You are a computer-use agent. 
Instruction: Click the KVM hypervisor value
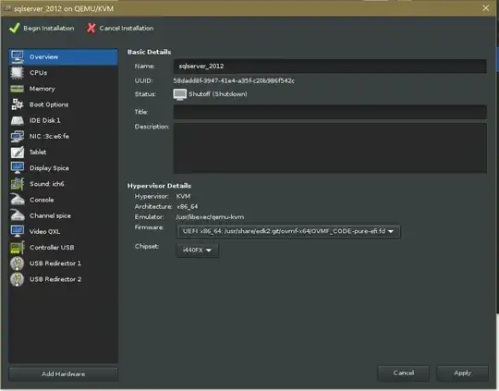(x=183, y=197)
